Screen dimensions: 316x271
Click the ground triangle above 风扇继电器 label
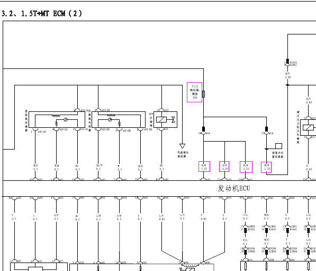(x=182, y=146)
